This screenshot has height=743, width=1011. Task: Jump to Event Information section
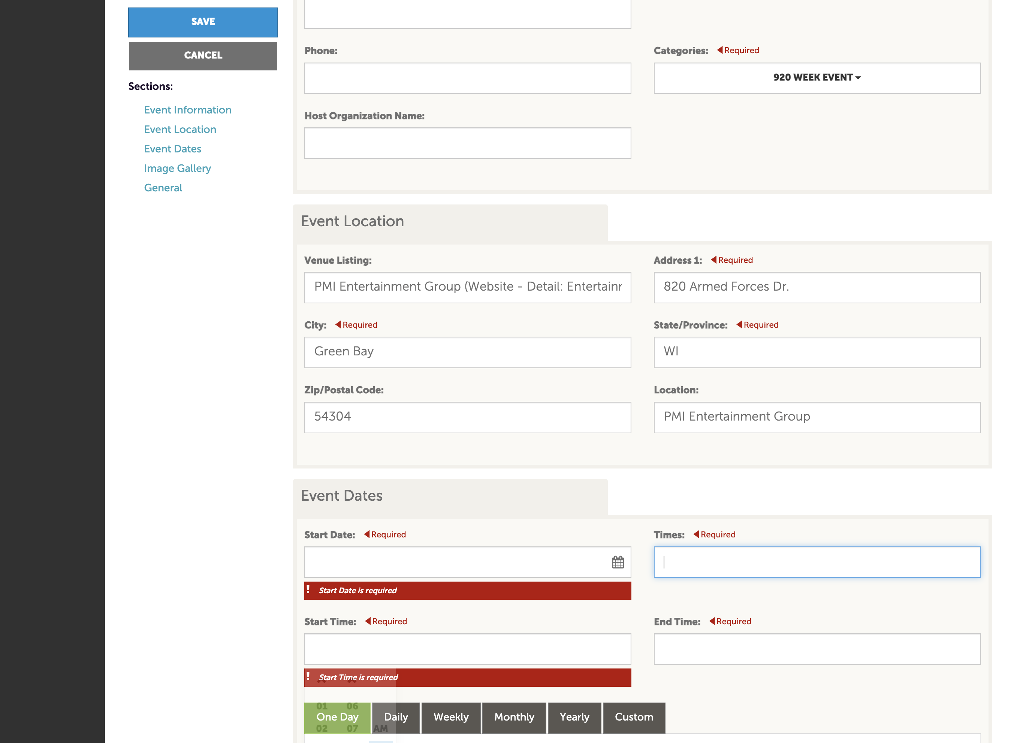188,110
